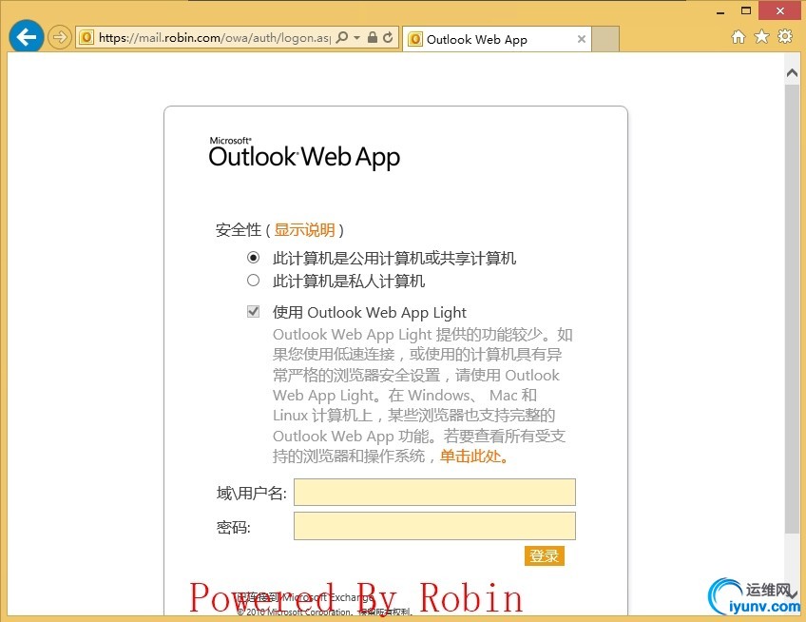The height and width of the screenshot is (622, 806).
Task: Open Favorites star icon
Action: click(x=761, y=36)
